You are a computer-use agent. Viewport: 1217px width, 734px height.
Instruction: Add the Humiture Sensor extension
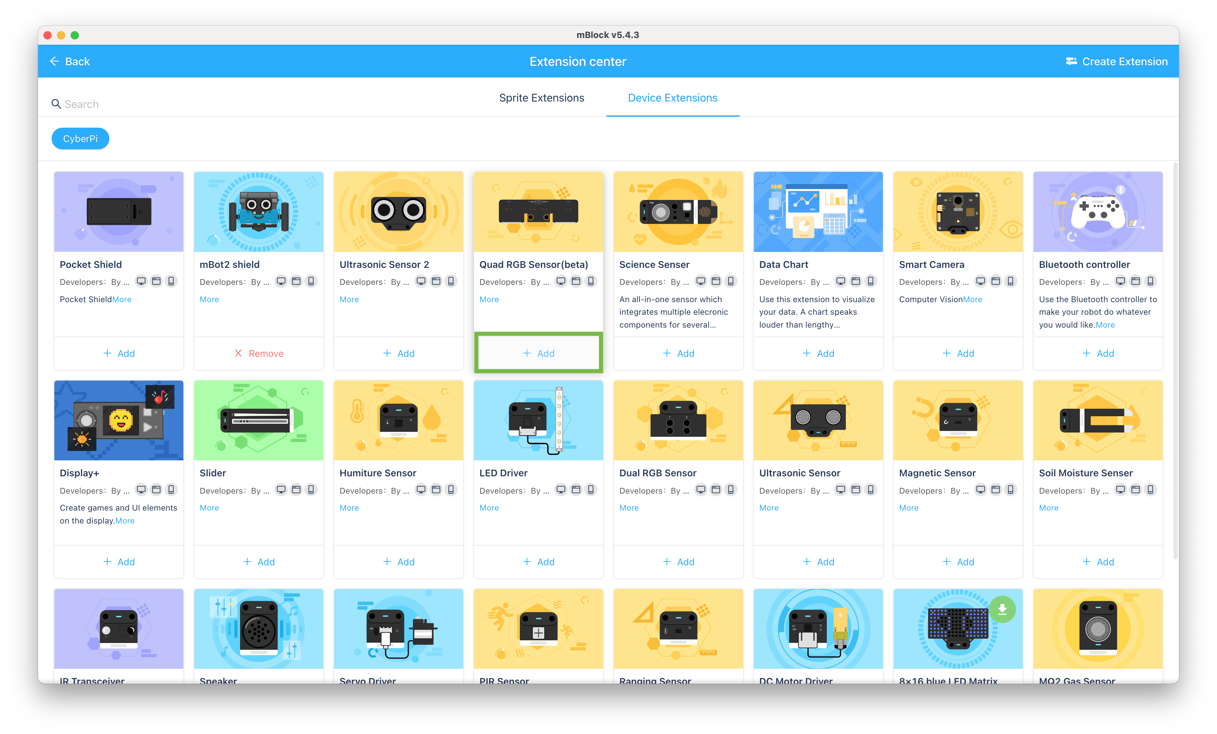(398, 562)
